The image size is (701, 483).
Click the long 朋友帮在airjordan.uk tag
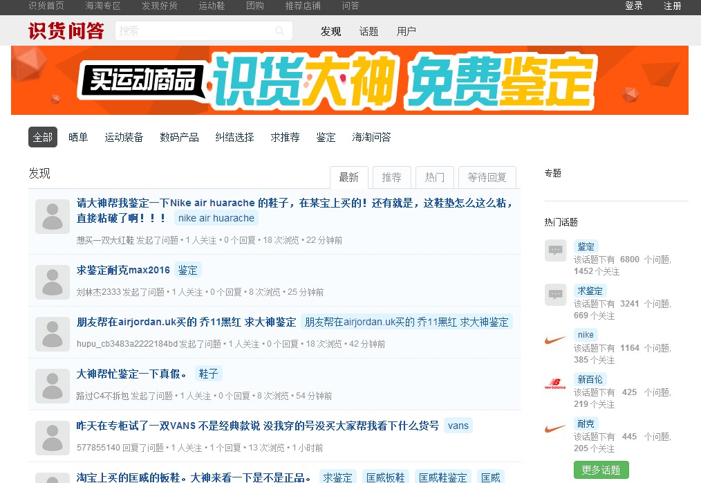[406, 322]
